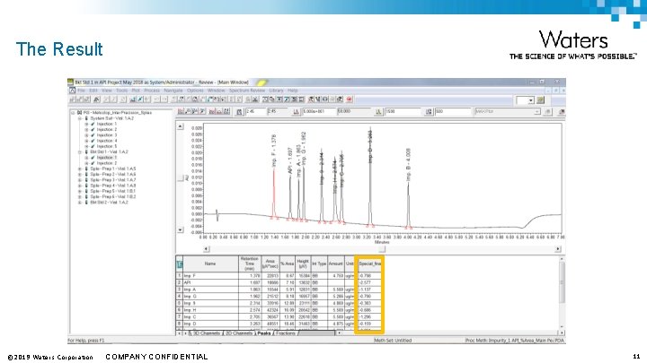Click the Retention Time column header
Screen dimensions: 647x363
pyautogui.click(x=250, y=264)
